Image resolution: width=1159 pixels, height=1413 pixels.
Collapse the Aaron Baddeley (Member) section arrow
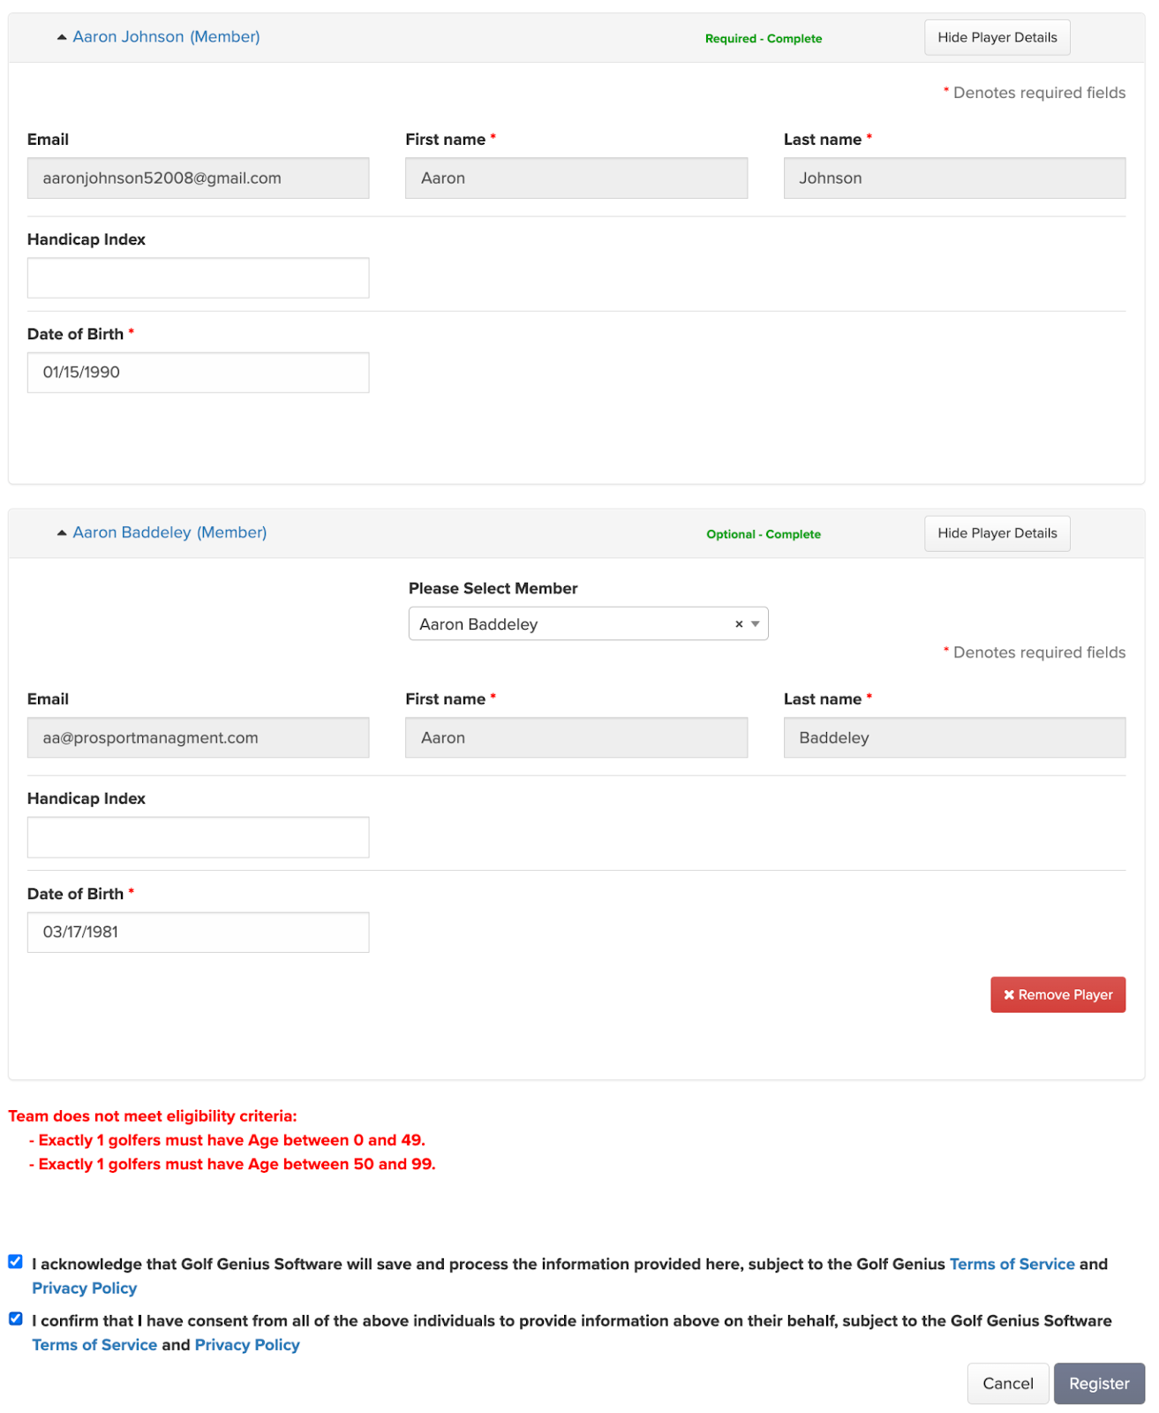click(62, 533)
